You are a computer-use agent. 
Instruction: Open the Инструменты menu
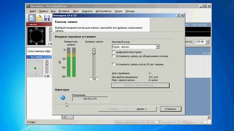coord(103,11)
